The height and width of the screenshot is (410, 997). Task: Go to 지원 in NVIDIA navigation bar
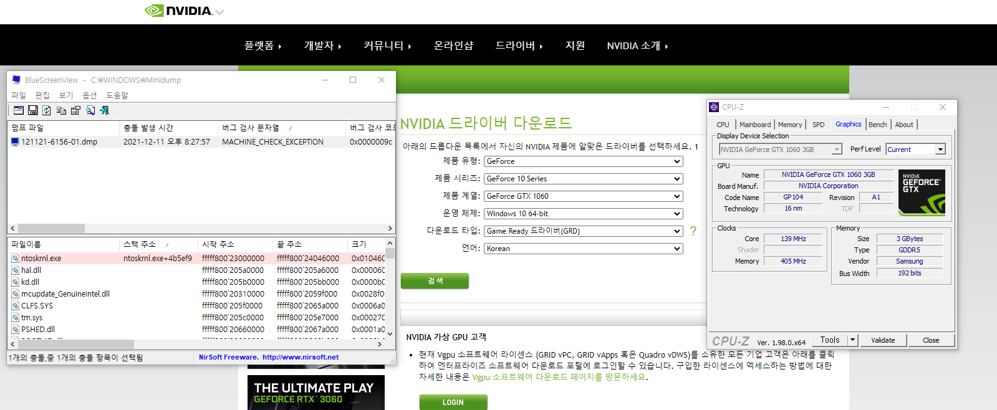point(575,45)
